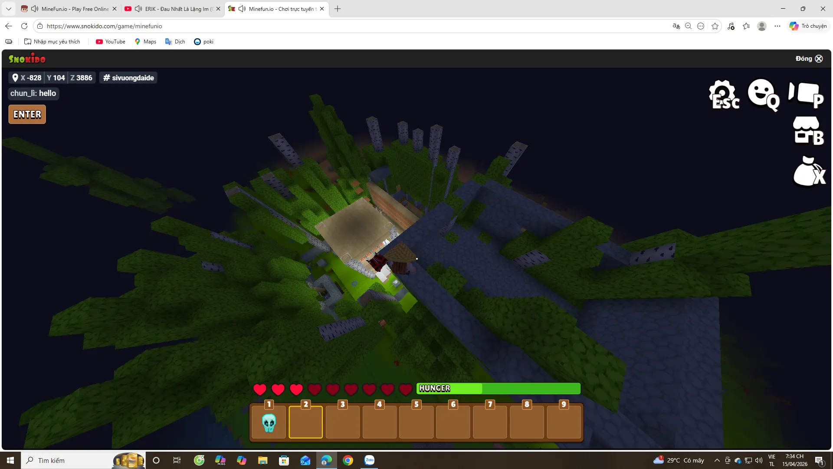Show hidden system tray icons

coord(717,460)
